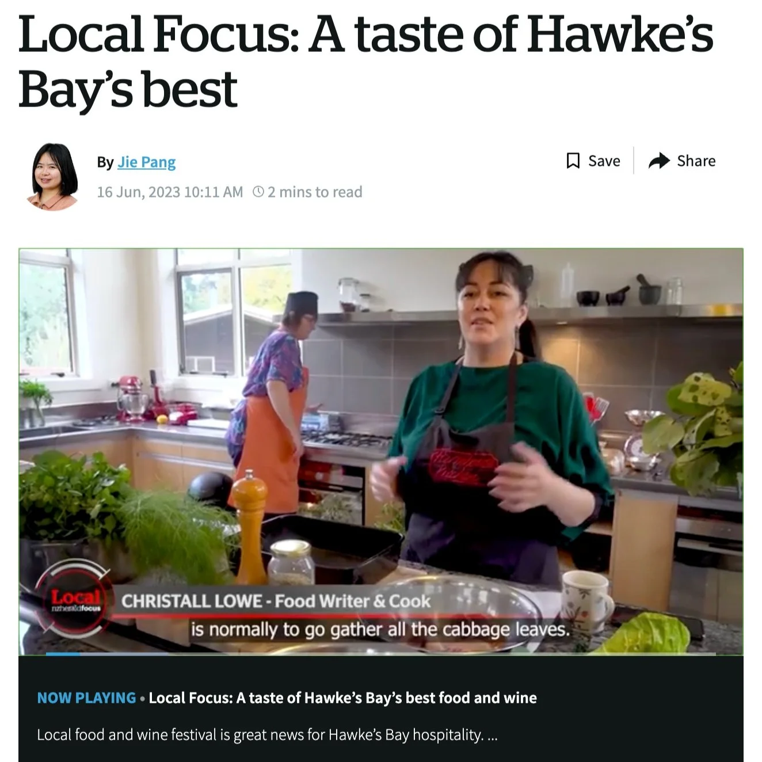The width and height of the screenshot is (762, 762).
Task: Select the now-playing video title text
Action: pos(342,698)
